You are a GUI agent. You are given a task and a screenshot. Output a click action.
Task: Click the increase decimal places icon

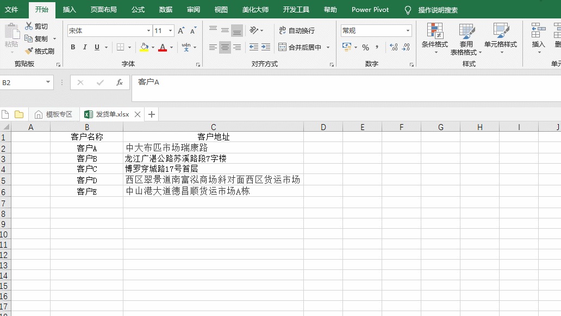[394, 47]
